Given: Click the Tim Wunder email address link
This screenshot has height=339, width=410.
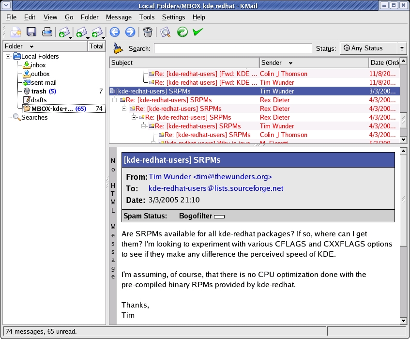Looking at the screenshot, I should (x=210, y=177).
